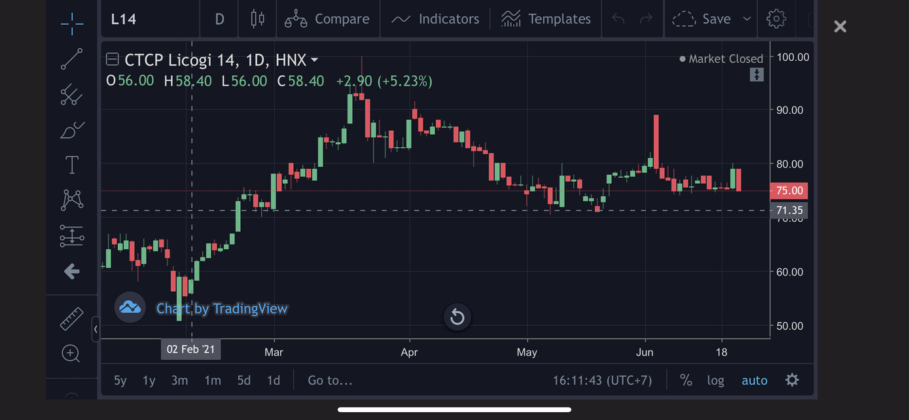Select the text annotation tool

coord(72,165)
